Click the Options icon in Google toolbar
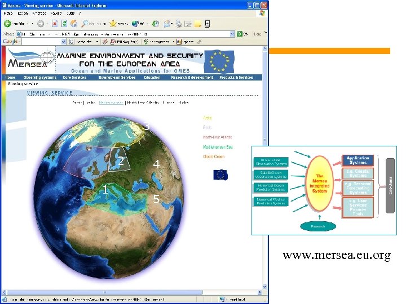 coord(179,42)
